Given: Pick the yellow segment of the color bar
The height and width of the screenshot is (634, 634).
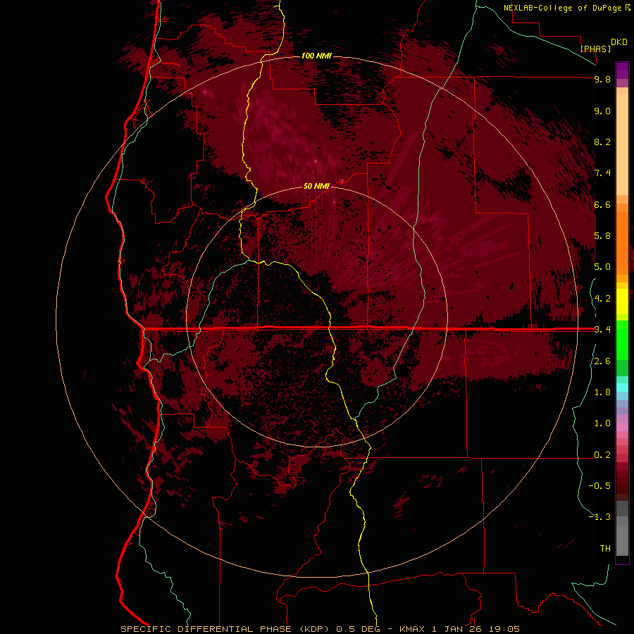Looking at the screenshot, I should click(622, 302).
